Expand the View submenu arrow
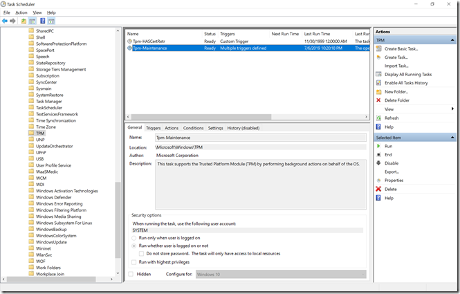Screen dimensions: 460x294 (452, 109)
